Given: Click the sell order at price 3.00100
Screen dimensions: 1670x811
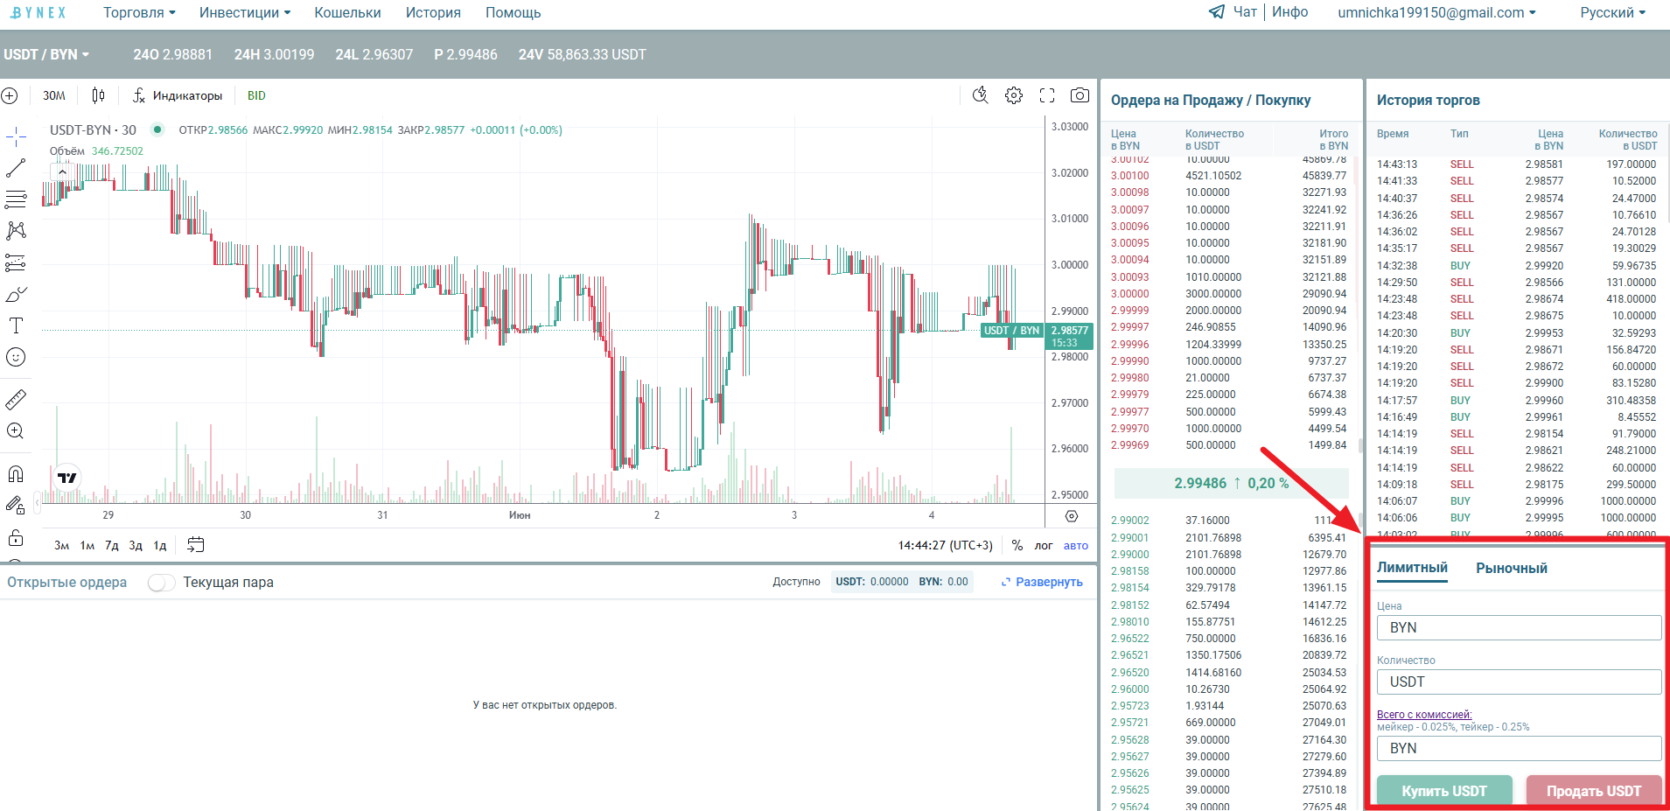Looking at the screenshot, I should (x=1228, y=176).
